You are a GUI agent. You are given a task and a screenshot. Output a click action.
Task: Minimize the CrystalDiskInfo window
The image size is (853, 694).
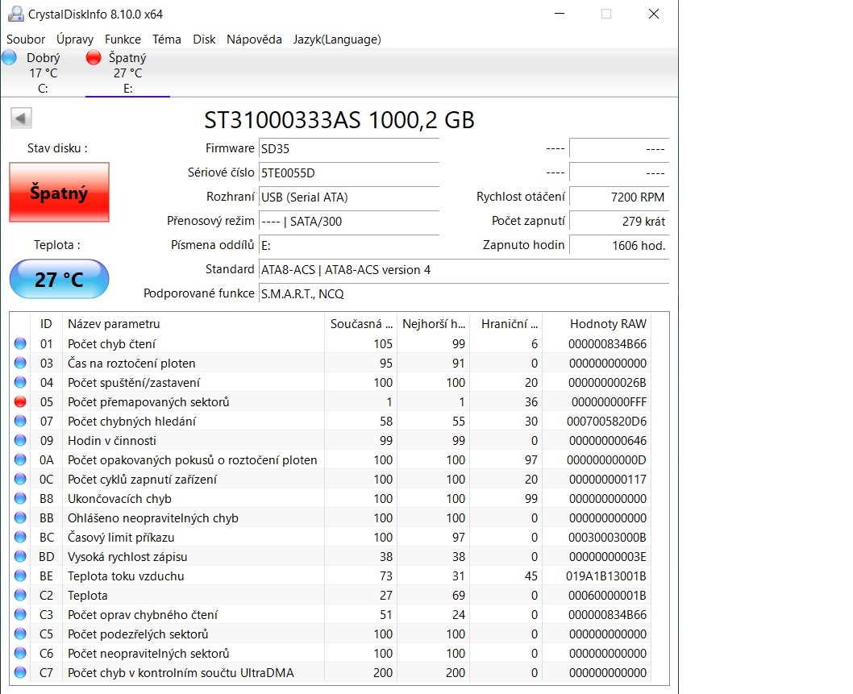click(560, 15)
